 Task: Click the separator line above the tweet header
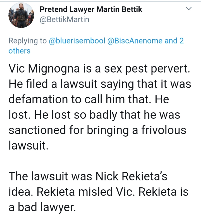(x=100, y=1)
